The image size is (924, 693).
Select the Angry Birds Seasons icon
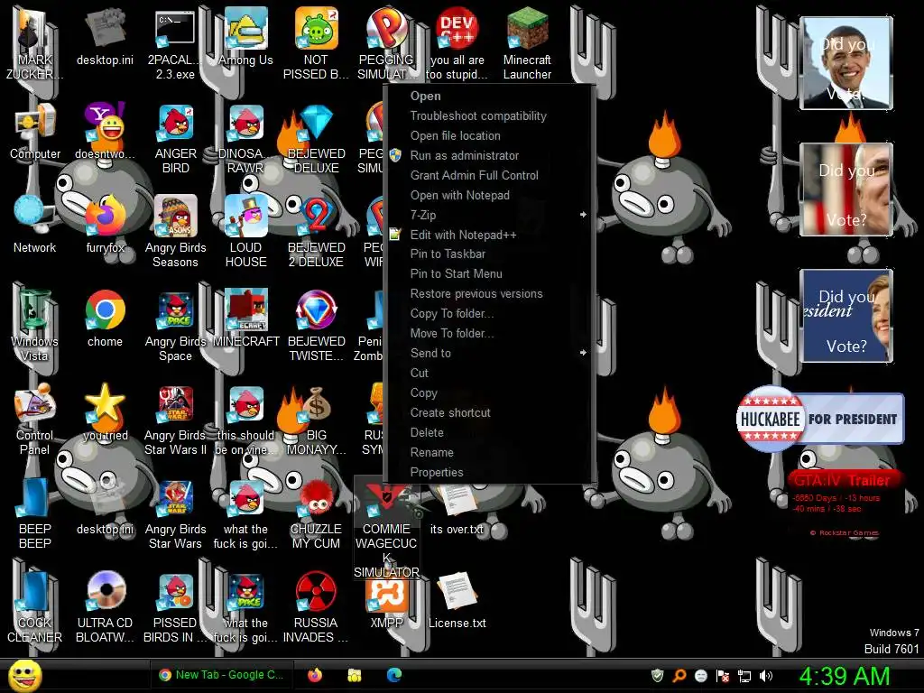coord(176,232)
